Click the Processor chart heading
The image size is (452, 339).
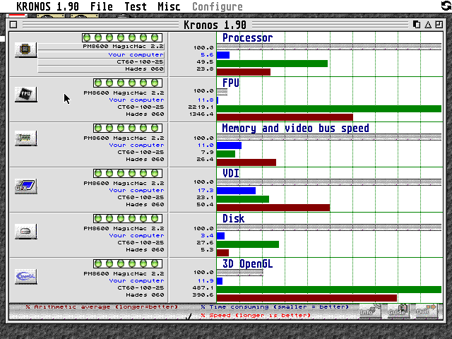click(x=248, y=37)
